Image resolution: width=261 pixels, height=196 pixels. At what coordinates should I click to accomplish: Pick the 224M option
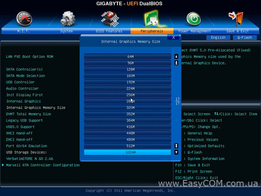pos(127,88)
